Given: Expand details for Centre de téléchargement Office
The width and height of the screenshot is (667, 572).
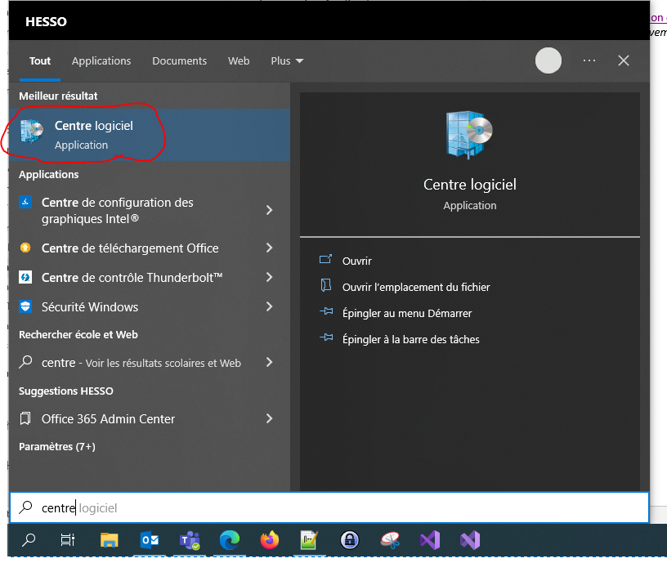Looking at the screenshot, I should [x=269, y=248].
